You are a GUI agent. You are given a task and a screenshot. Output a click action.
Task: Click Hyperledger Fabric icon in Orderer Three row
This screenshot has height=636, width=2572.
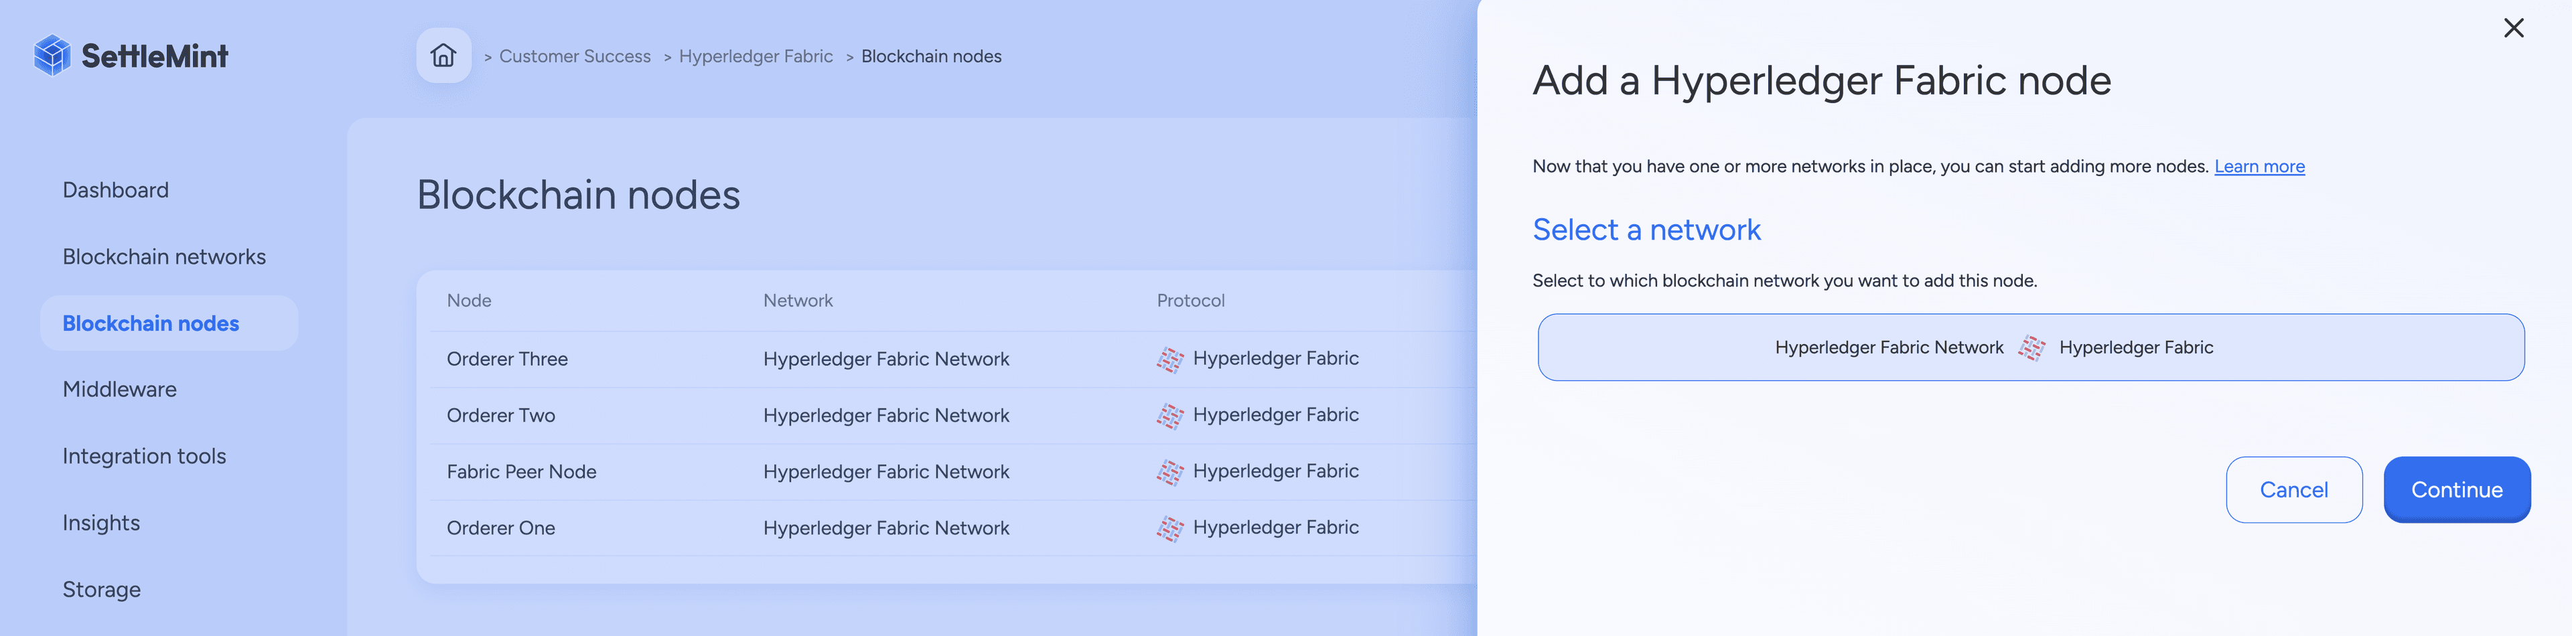coord(1169,360)
